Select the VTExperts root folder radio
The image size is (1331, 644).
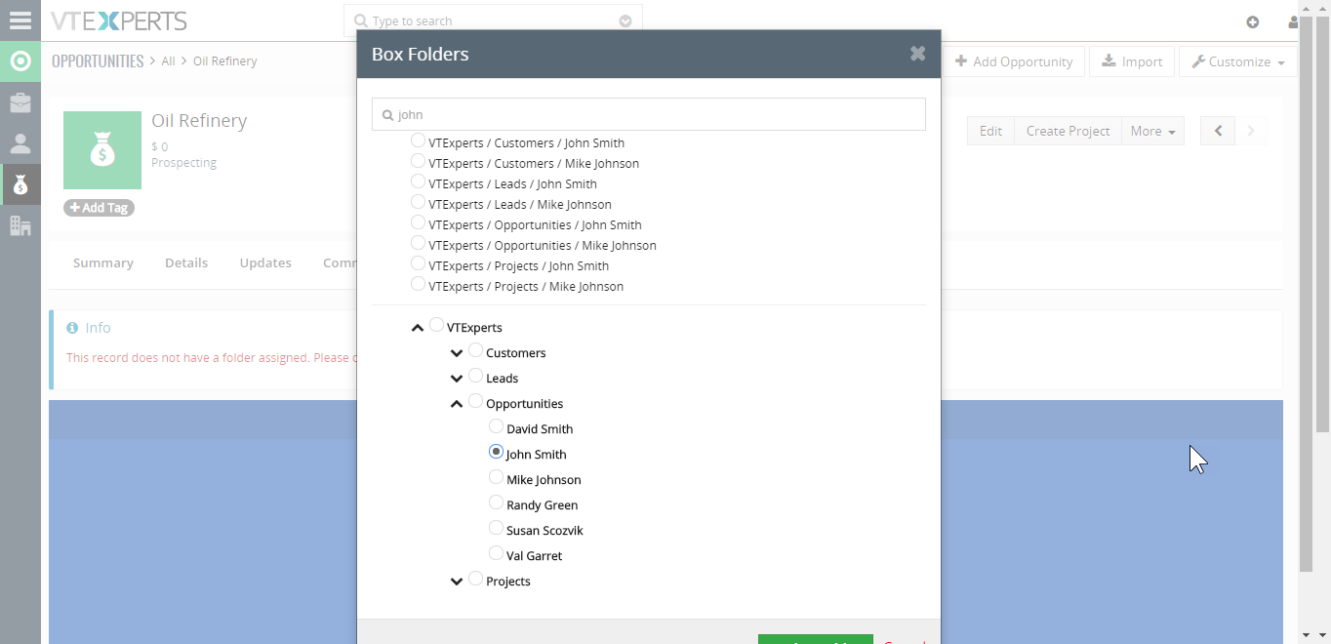point(436,325)
